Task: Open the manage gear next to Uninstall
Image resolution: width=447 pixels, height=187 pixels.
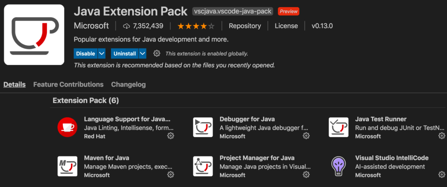Action: (x=157, y=53)
